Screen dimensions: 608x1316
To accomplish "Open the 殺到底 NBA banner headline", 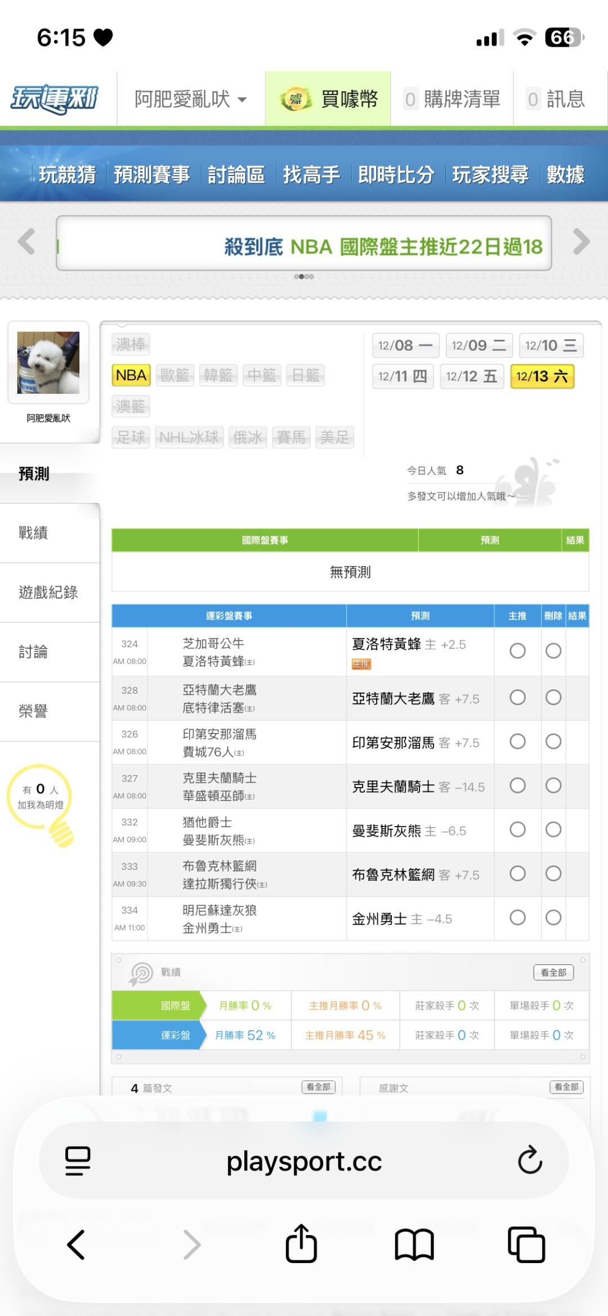I will [383, 246].
